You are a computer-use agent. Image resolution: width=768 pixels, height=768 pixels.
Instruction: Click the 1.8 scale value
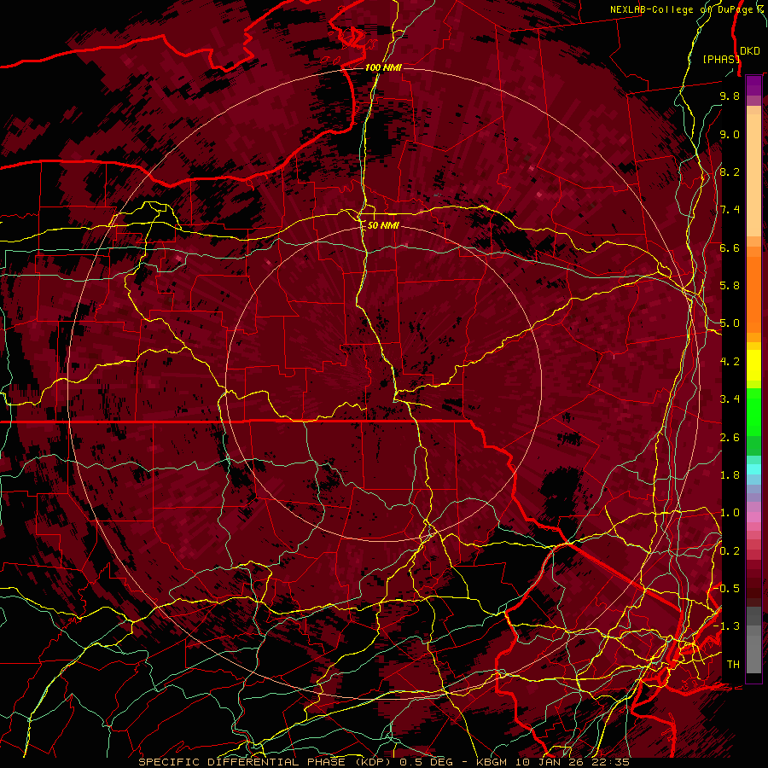point(730,475)
